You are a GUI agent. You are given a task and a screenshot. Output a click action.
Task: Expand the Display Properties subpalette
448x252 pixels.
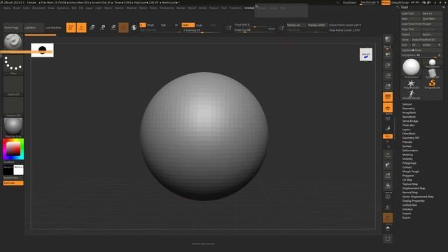414,201
